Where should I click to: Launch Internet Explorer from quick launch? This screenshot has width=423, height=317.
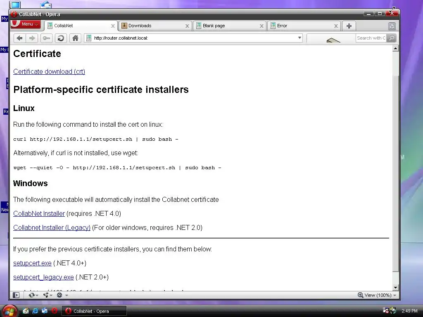35,311
